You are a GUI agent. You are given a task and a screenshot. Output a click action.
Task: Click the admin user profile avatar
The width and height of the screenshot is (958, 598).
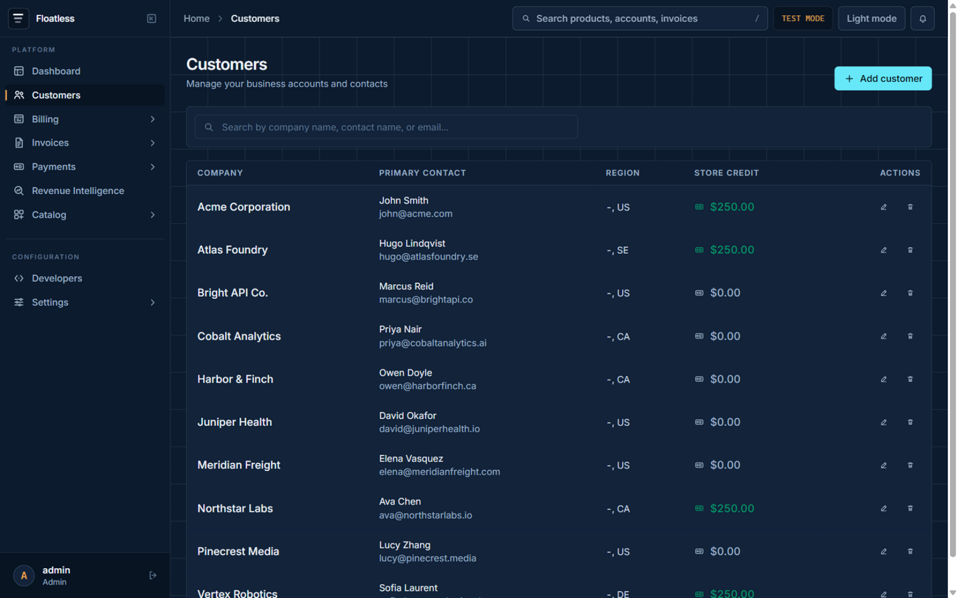(24, 575)
